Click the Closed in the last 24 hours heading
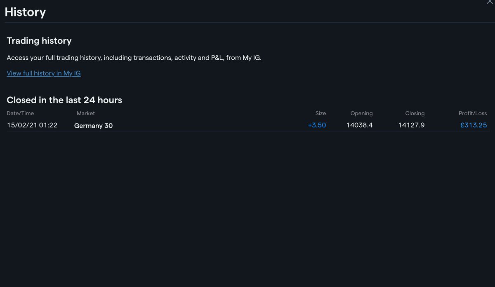Image resolution: width=495 pixels, height=287 pixels. pos(64,100)
